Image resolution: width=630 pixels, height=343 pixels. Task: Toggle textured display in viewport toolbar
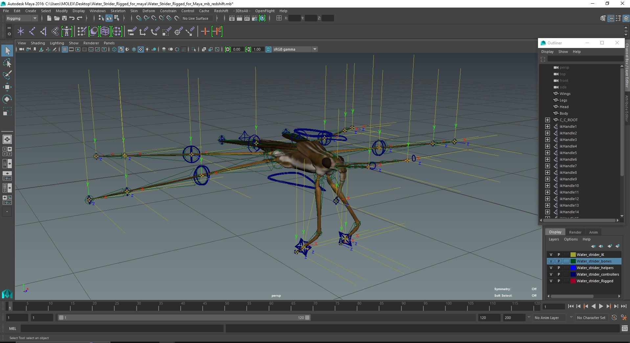(x=141, y=49)
